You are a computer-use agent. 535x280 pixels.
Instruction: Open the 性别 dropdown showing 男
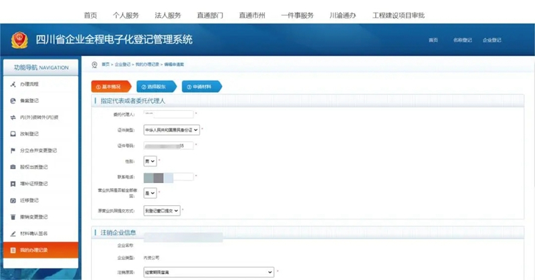pyautogui.click(x=150, y=161)
